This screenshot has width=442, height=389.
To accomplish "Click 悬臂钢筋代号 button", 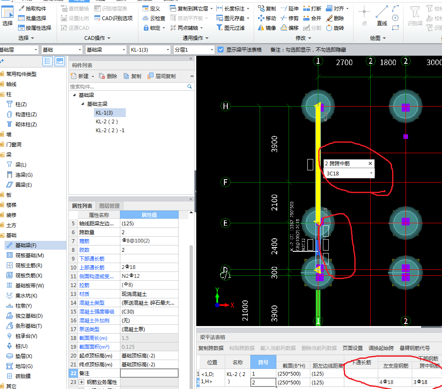I will click(415, 348).
